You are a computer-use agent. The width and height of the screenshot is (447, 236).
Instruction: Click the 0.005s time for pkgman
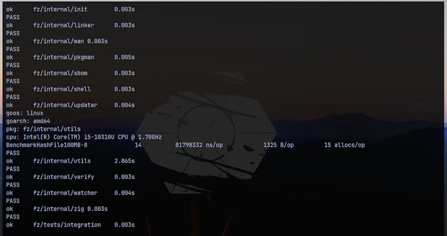click(x=124, y=57)
